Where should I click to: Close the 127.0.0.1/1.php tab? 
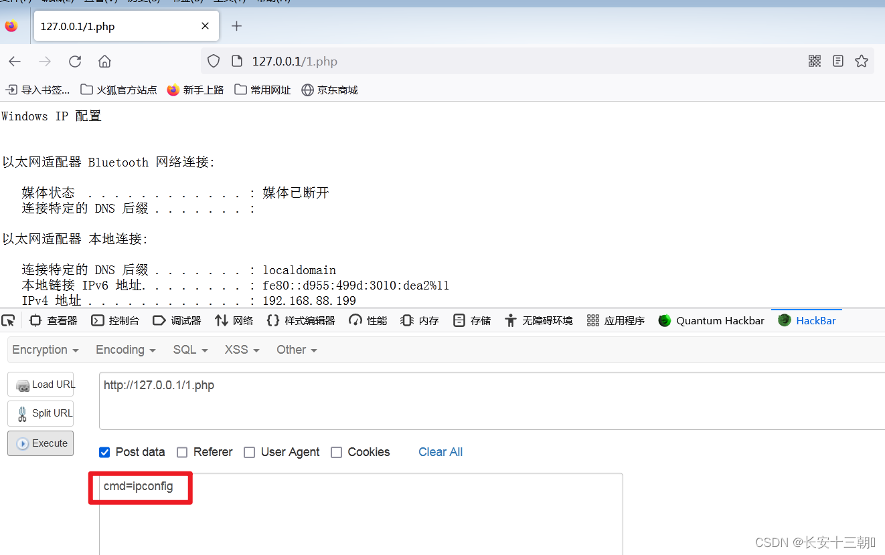tap(206, 26)
